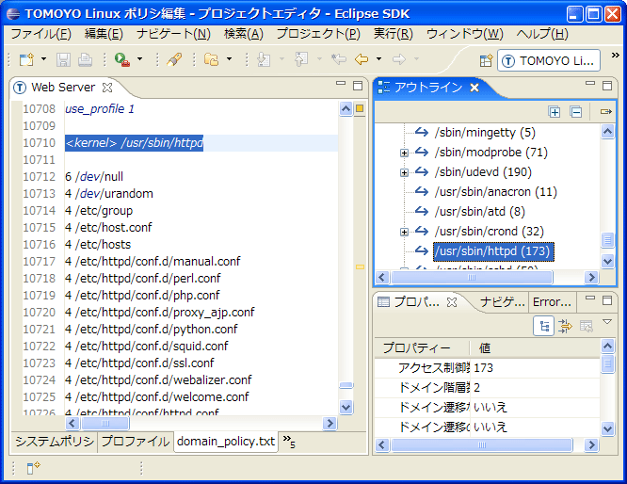This screenshot has width=627, height=484.
Task: Click Collapse All in outline toolbar
Action: pyautogui.click(x=576, y=112)
